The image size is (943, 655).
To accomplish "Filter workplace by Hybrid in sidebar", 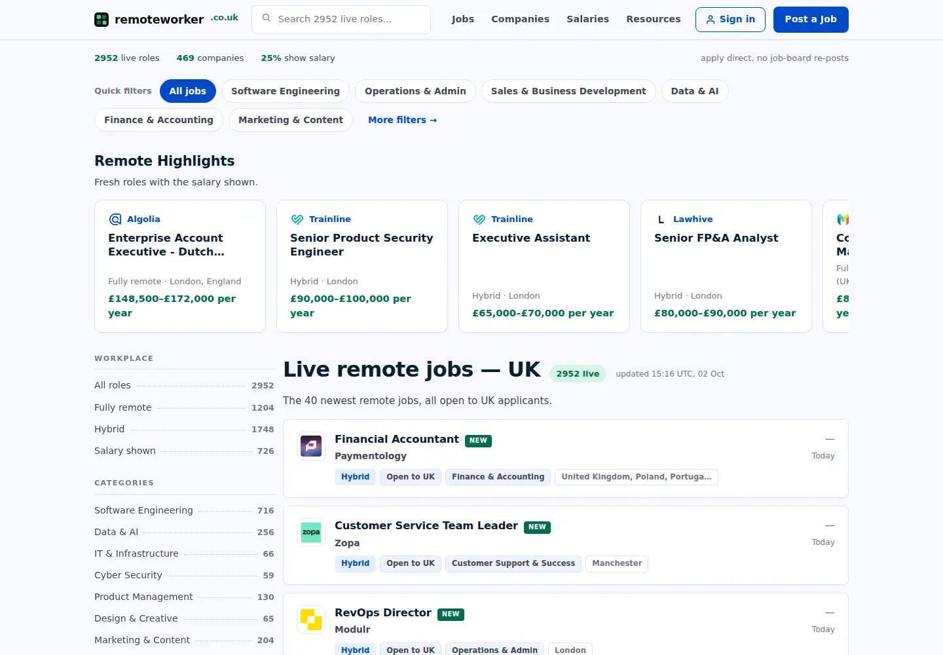I will click(184, 429).
